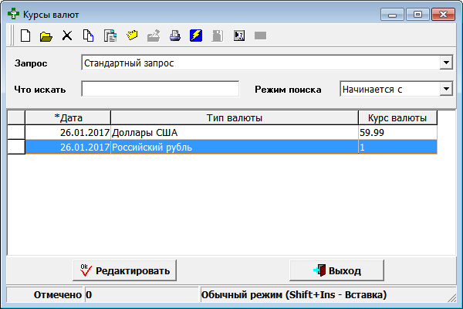Click the date cell of Российский рубль row
The image size is (463, 309).
pyautogui.click(x=68, y=147)
